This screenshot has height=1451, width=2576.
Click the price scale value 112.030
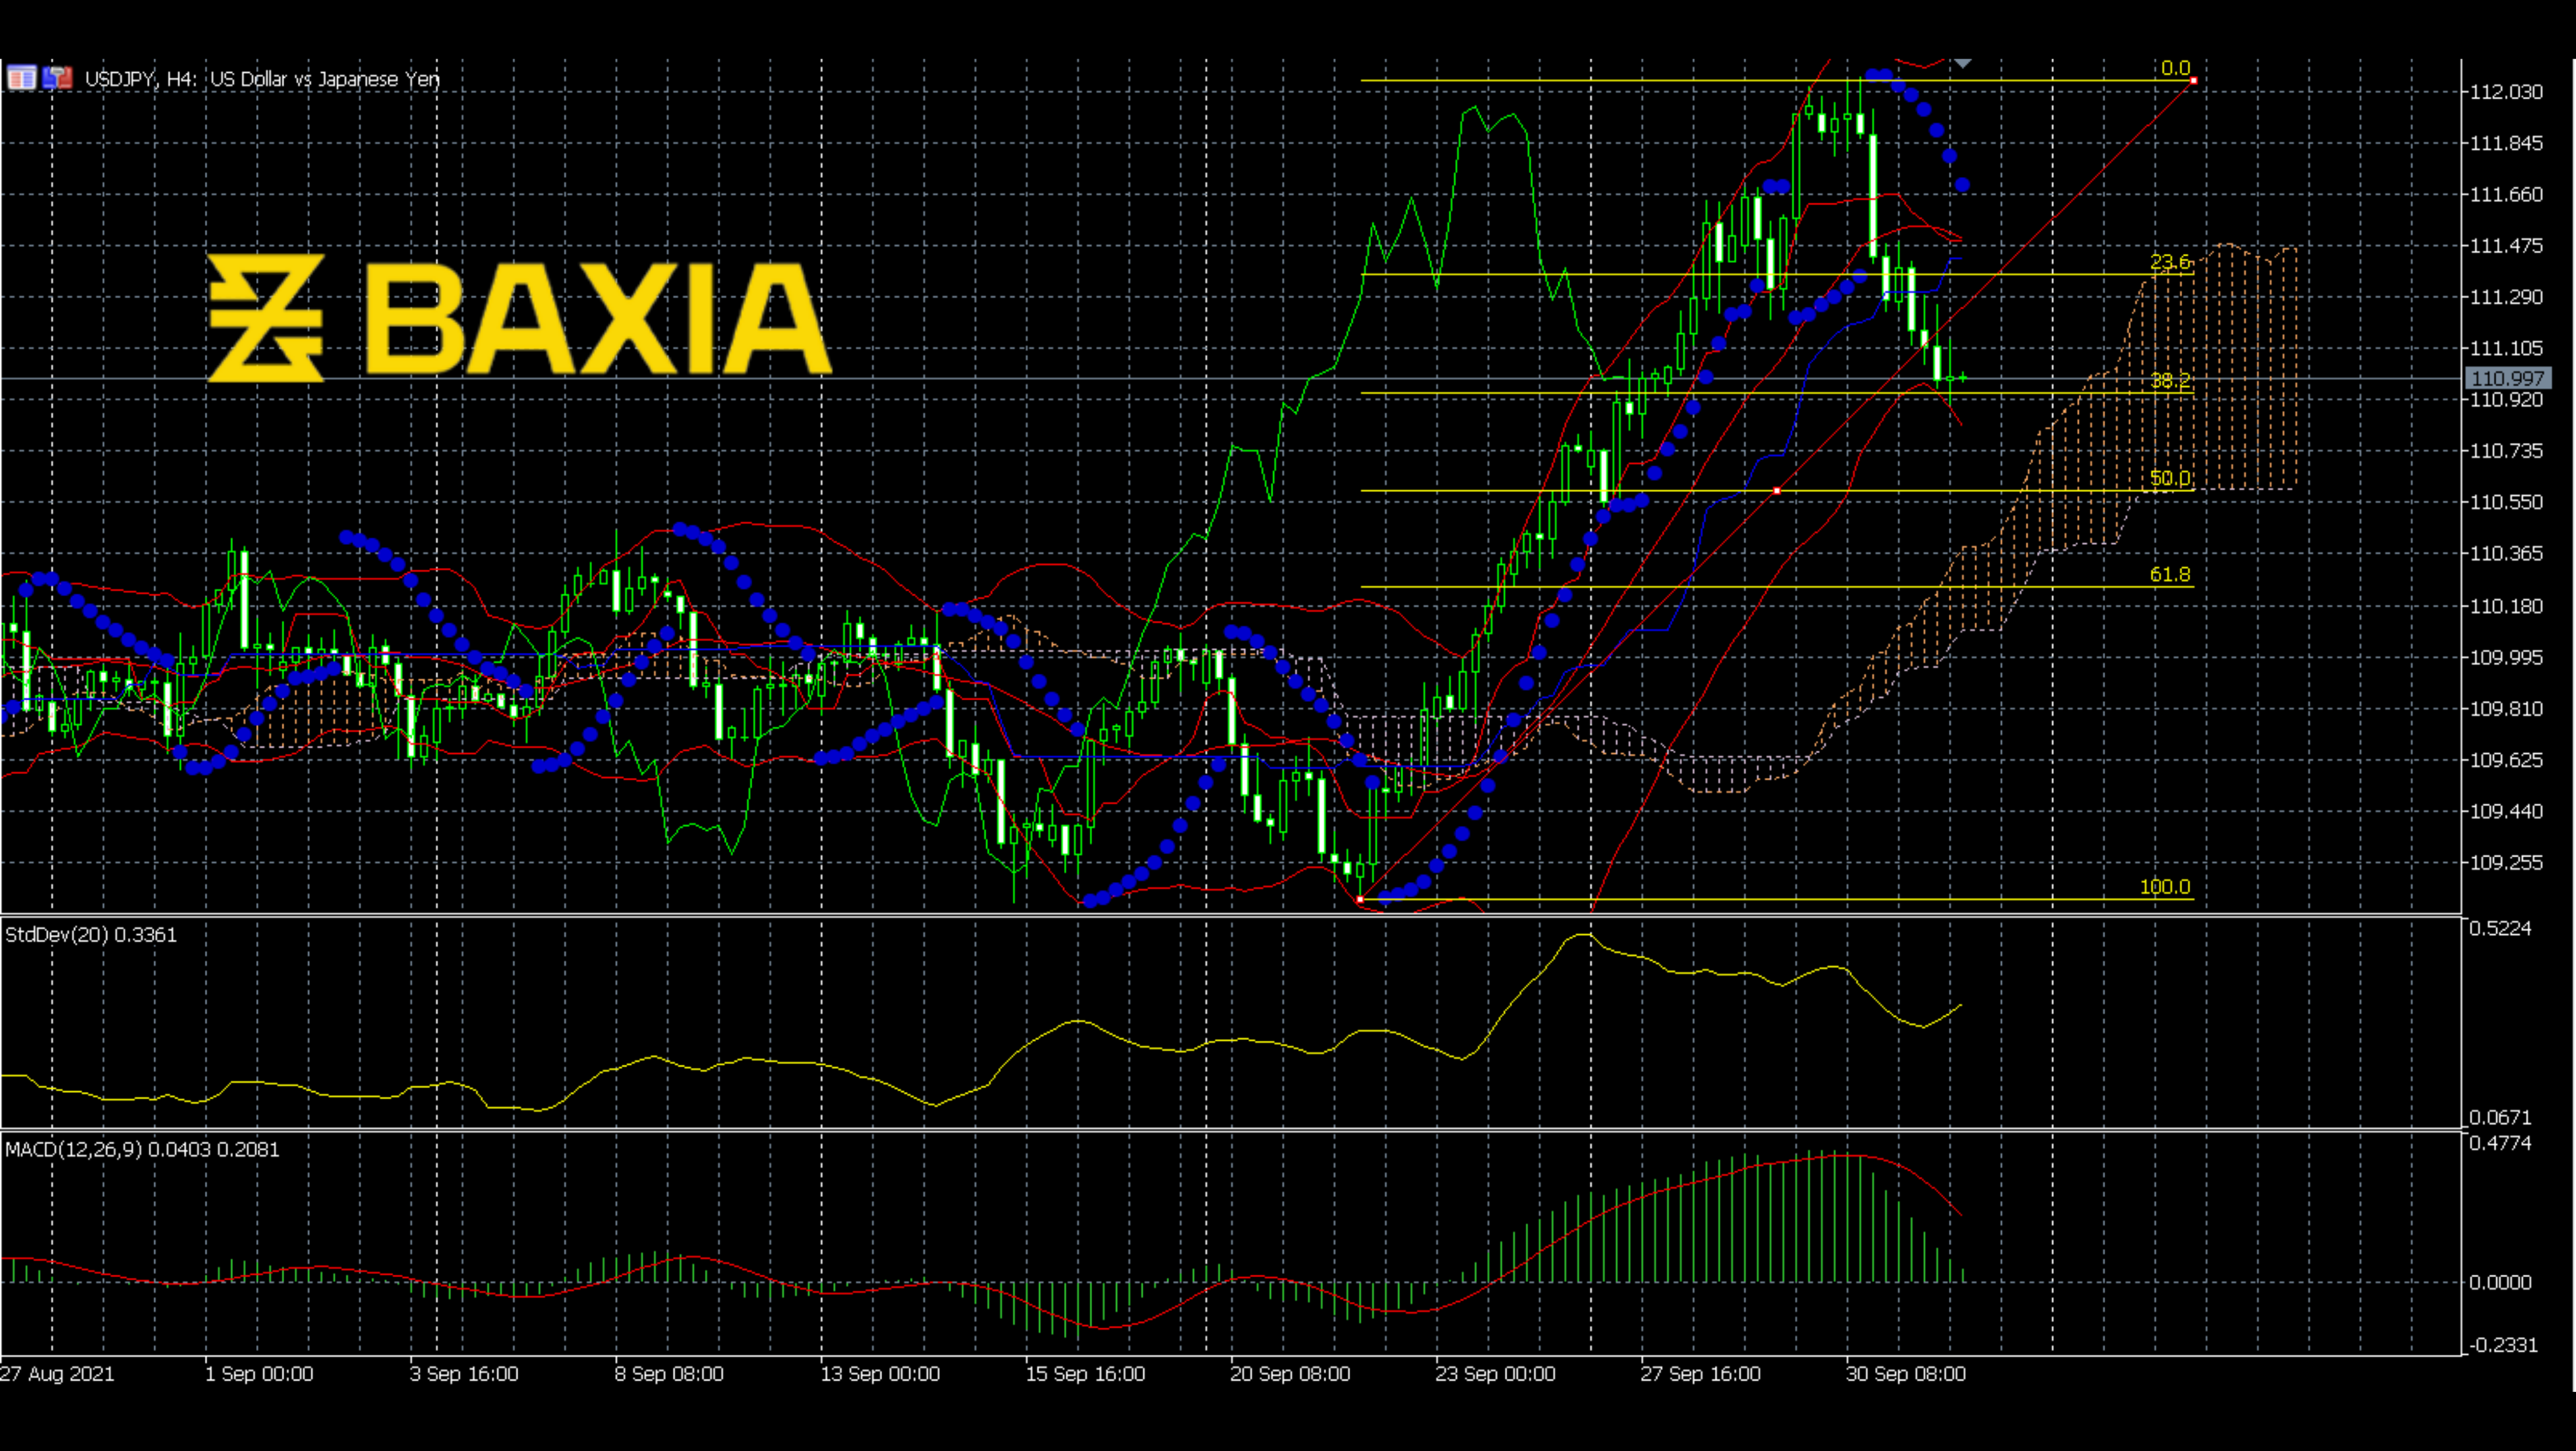[x=2506, y=92]
